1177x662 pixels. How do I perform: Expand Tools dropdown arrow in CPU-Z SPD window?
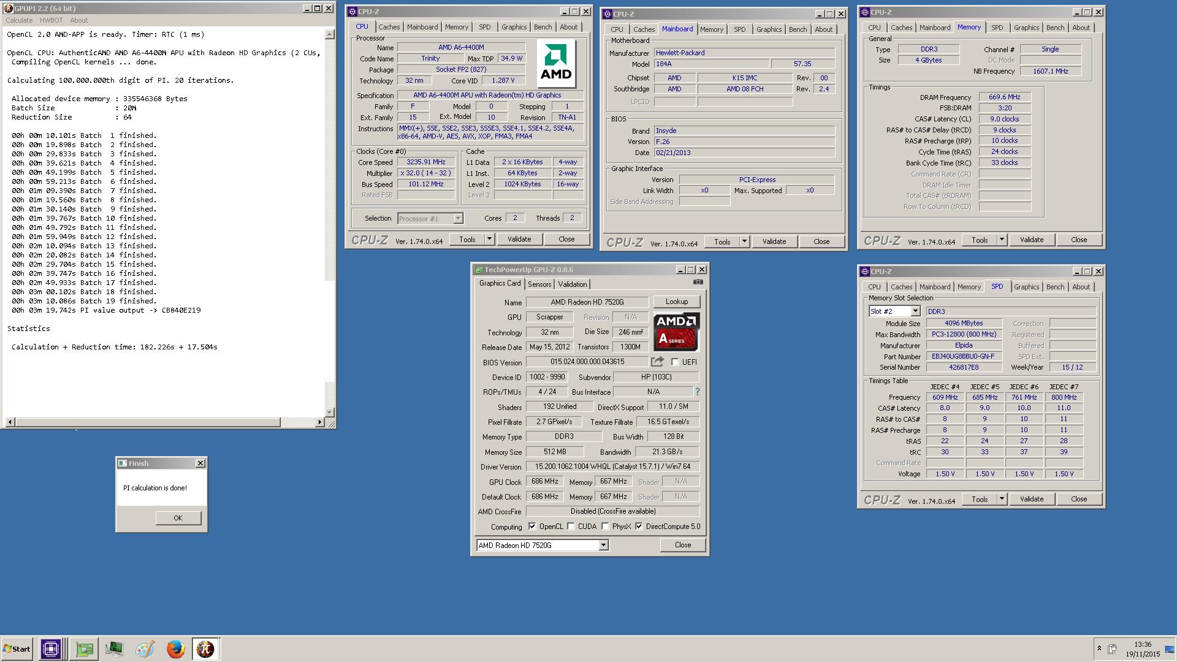coord(1002,499)
